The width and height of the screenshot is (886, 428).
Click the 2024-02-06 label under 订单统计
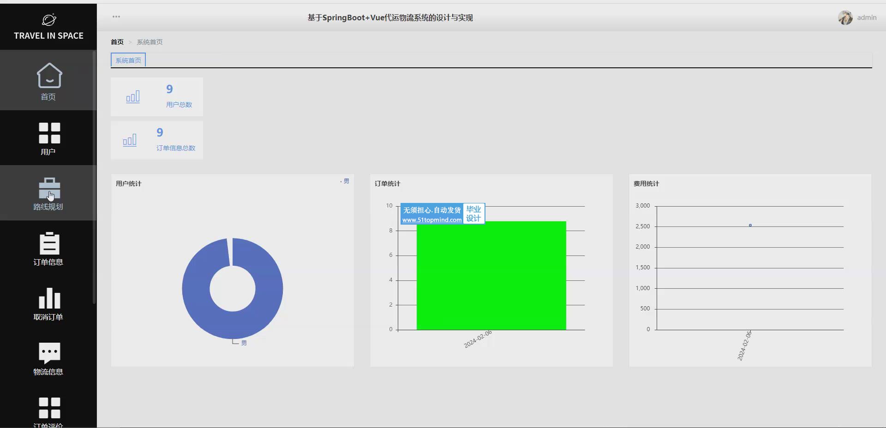click(x=478, y=339)
